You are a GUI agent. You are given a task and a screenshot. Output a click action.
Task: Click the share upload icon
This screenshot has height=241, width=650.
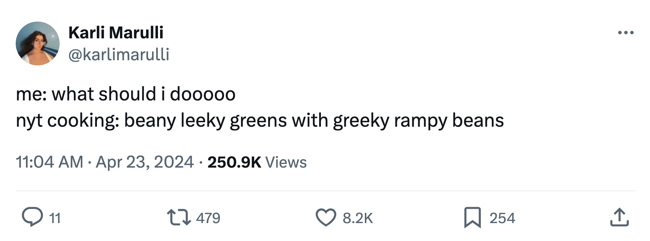pos(619,217)
